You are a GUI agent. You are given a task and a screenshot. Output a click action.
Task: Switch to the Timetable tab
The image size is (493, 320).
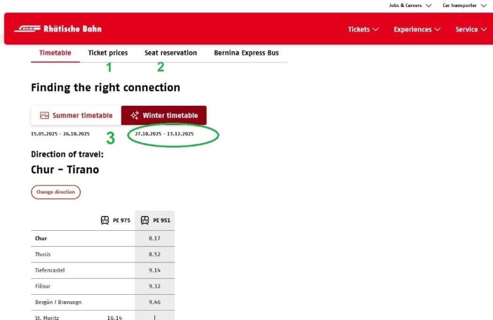point(55,53)
